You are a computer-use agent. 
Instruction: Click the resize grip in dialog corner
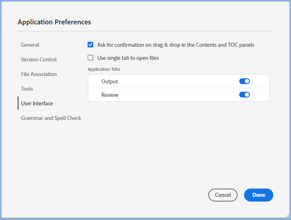(x=288, y=216)
